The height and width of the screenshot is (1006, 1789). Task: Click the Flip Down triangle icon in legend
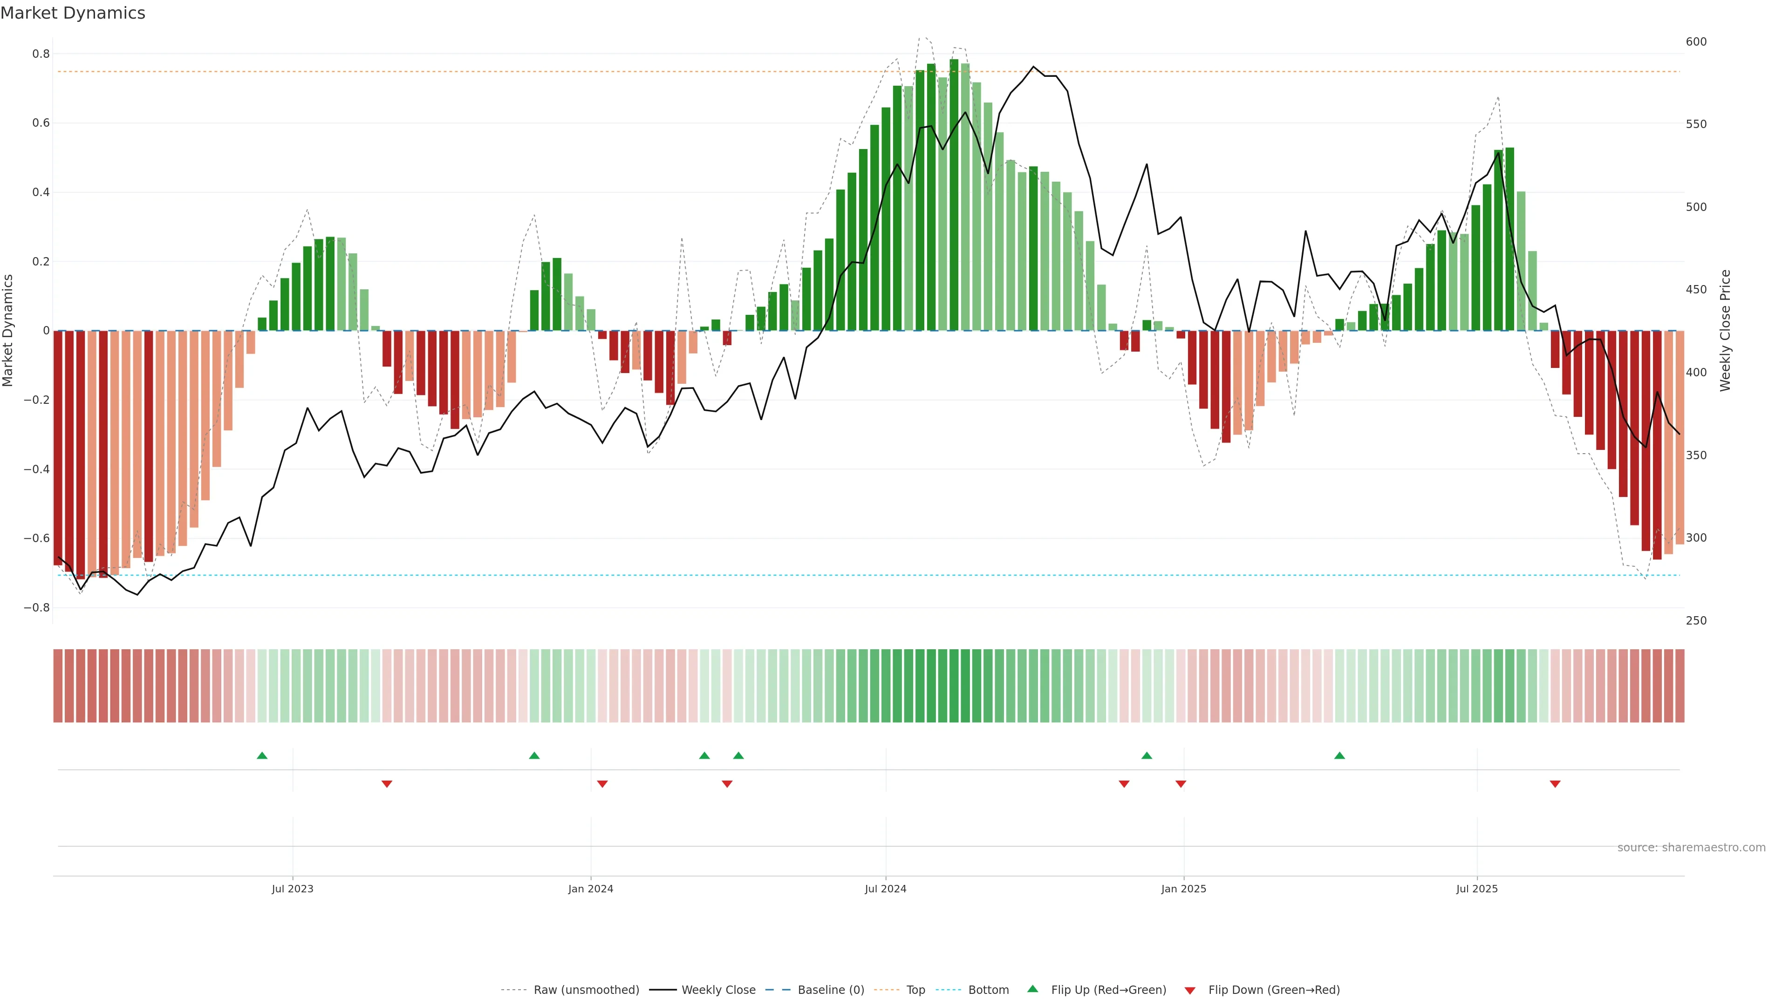point(1190,991)
